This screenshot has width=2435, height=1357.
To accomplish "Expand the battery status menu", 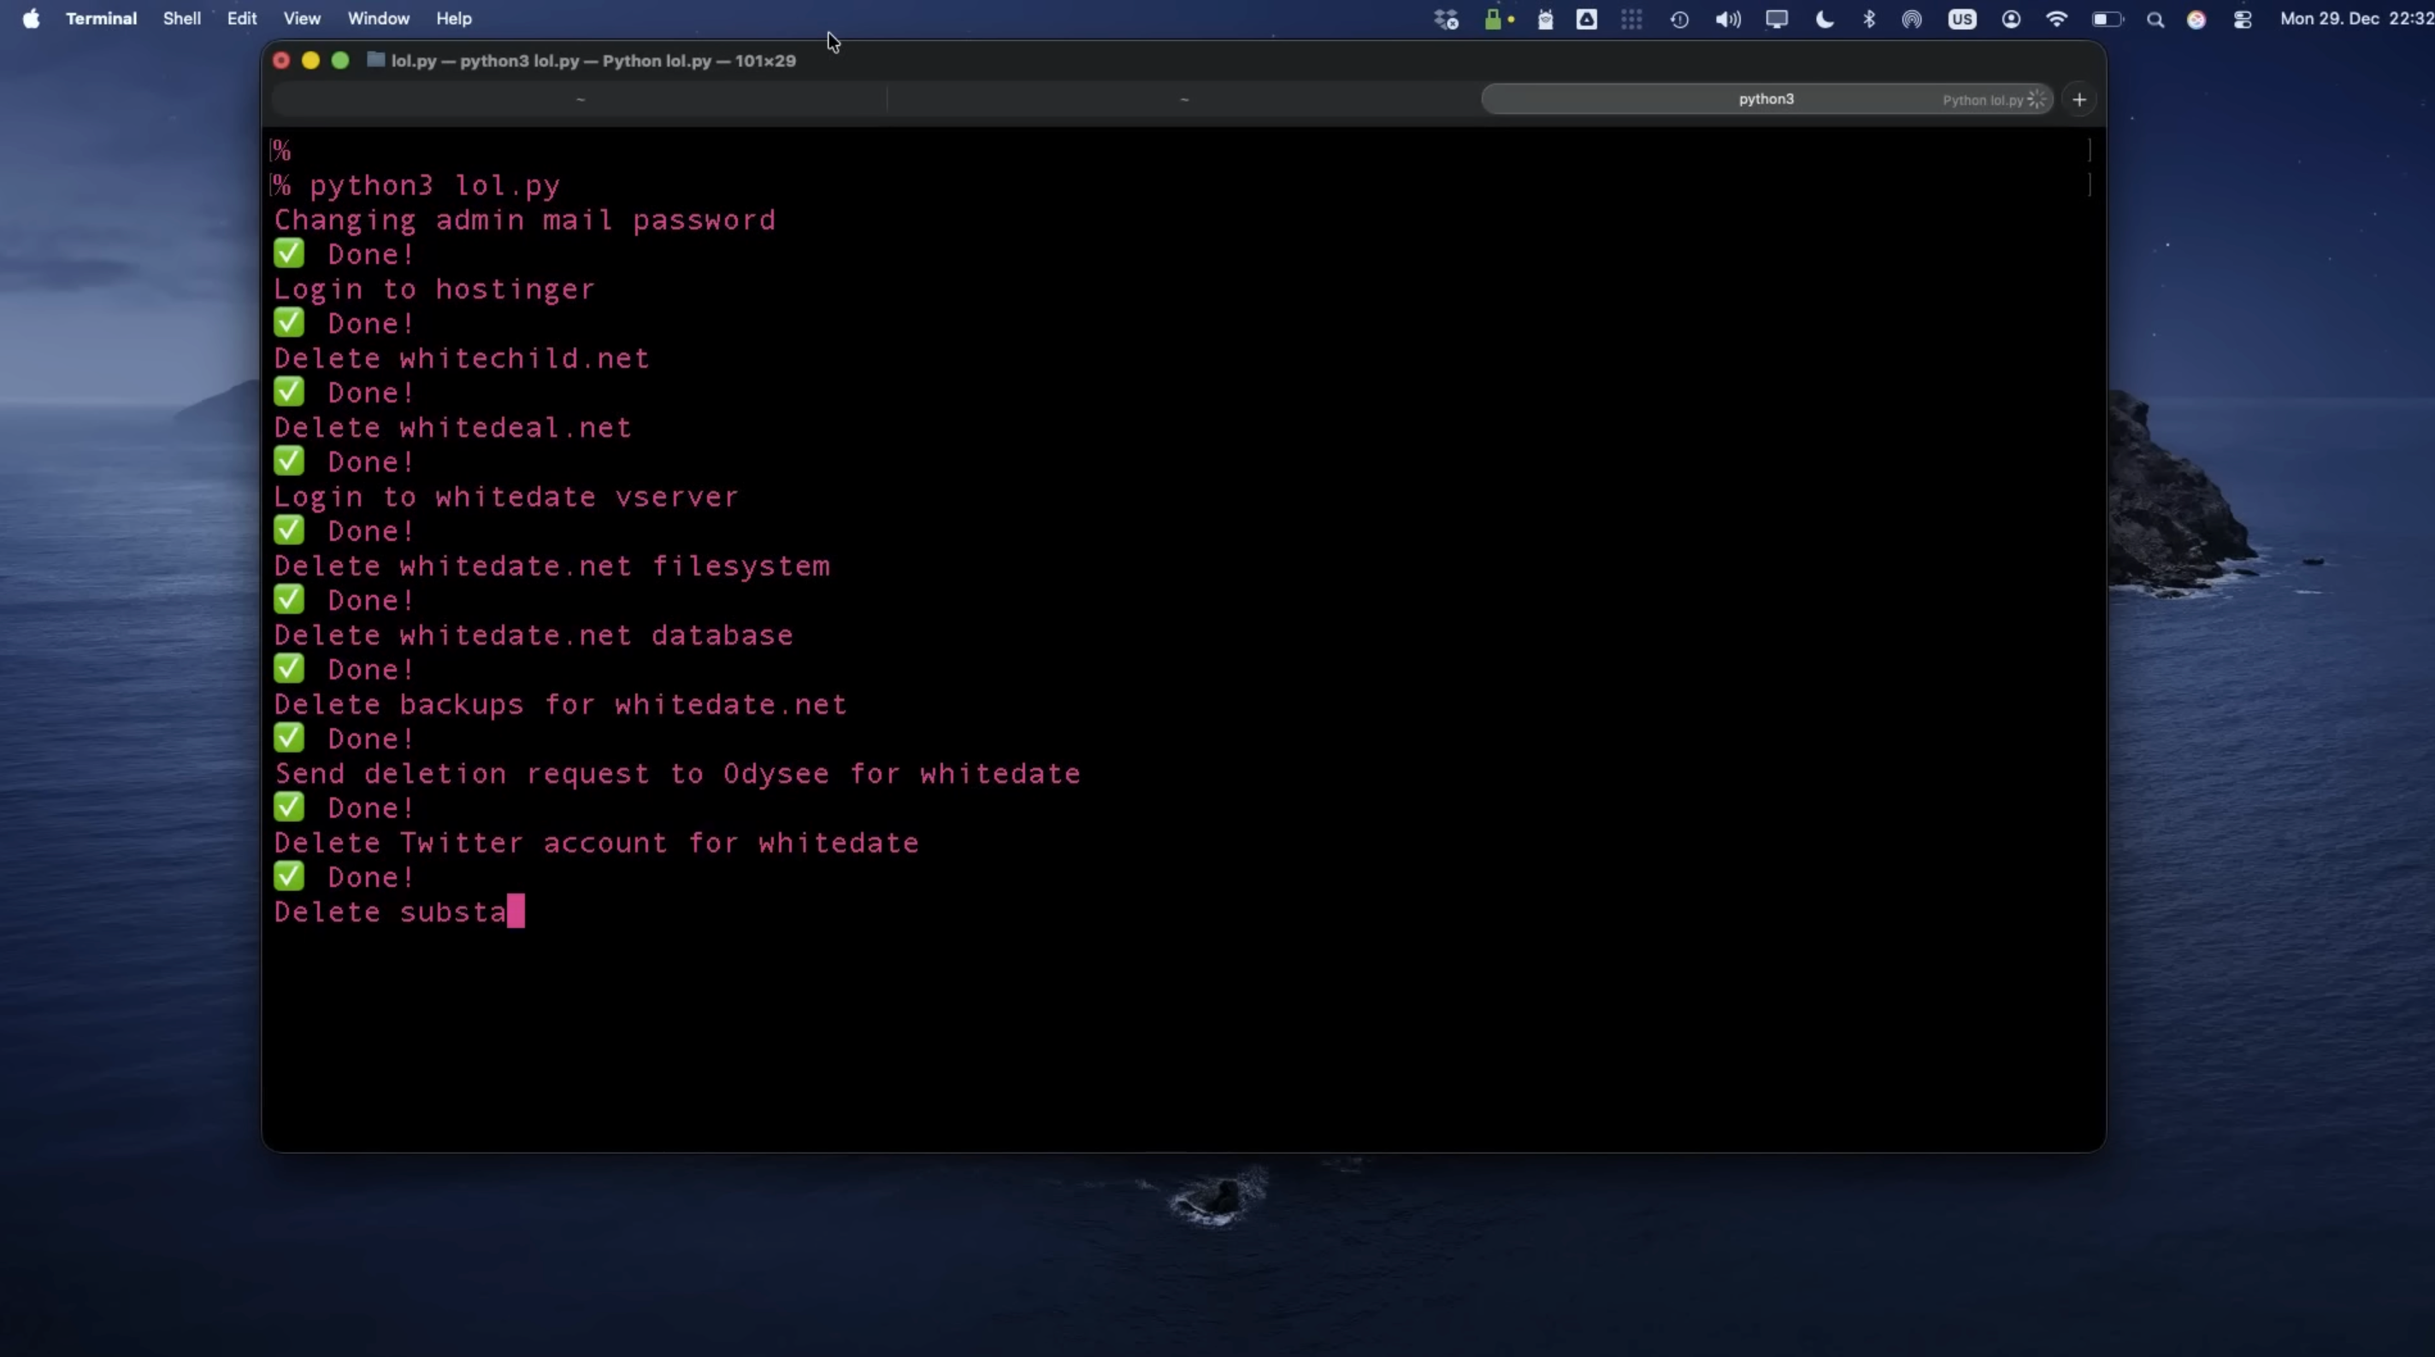I will [2106, 19].
